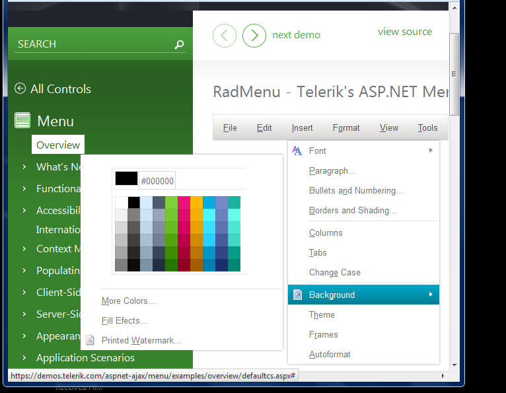506x393 pixels.
Task: Open the File menu
Action: [230, 127]
